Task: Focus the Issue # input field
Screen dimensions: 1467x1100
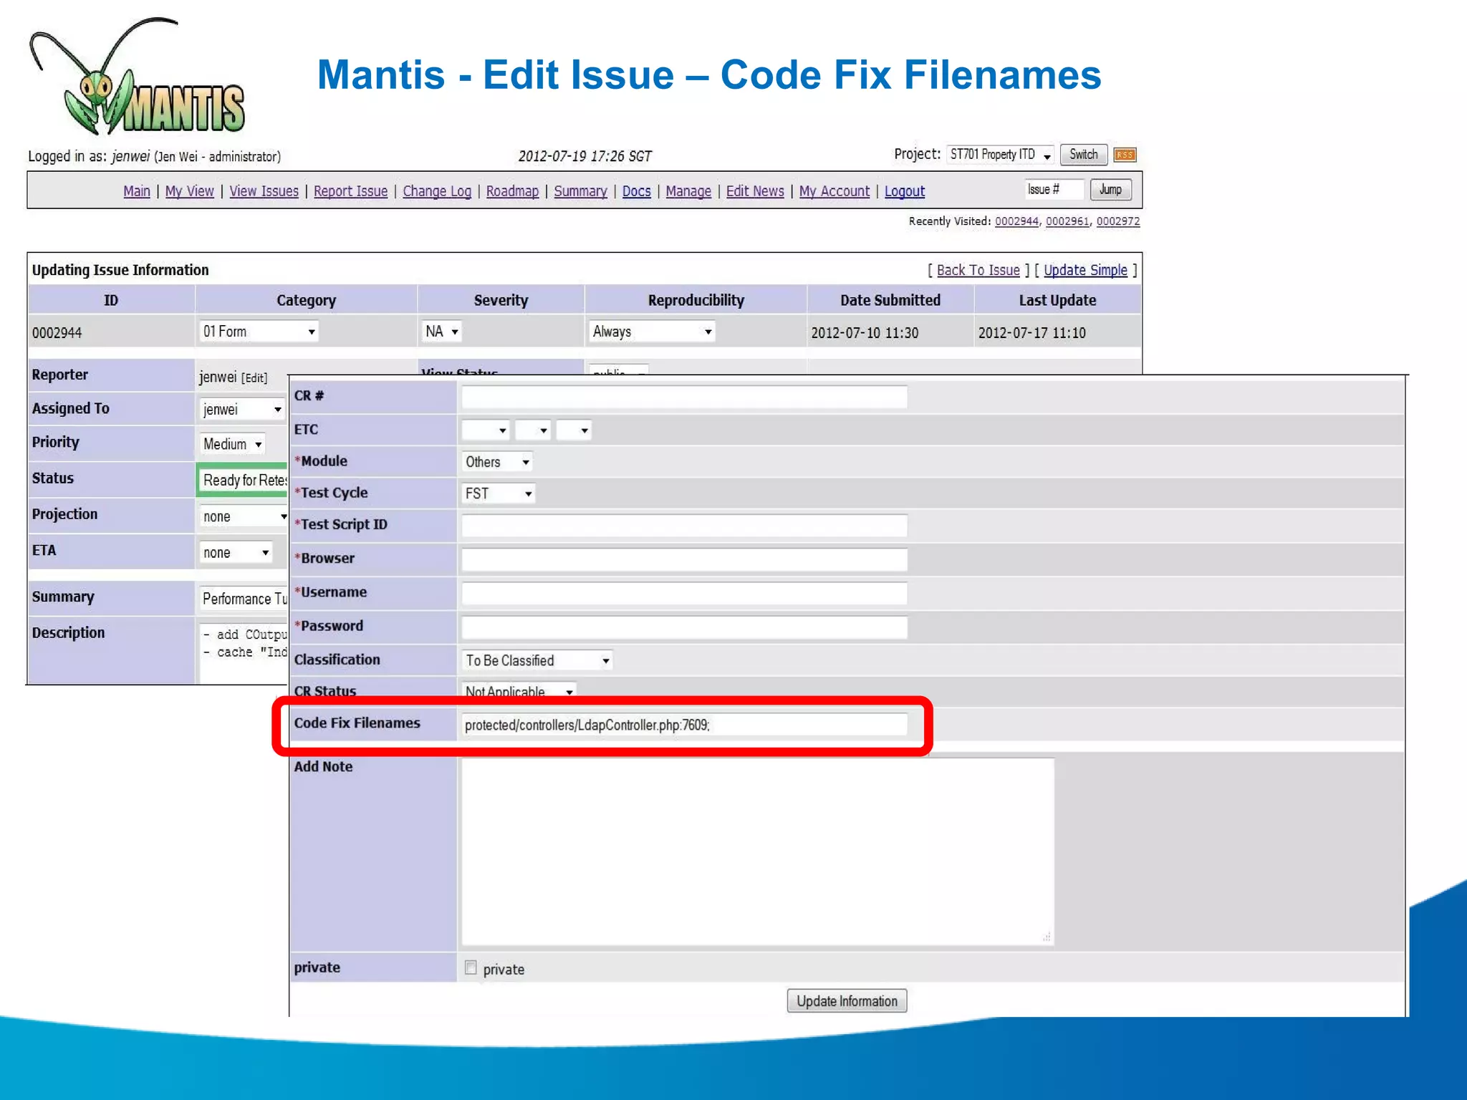Action: coord(1053,190)
